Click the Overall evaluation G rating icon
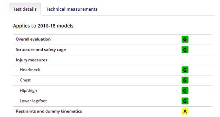This screenshot has width=220, height=117. (185, 39)
